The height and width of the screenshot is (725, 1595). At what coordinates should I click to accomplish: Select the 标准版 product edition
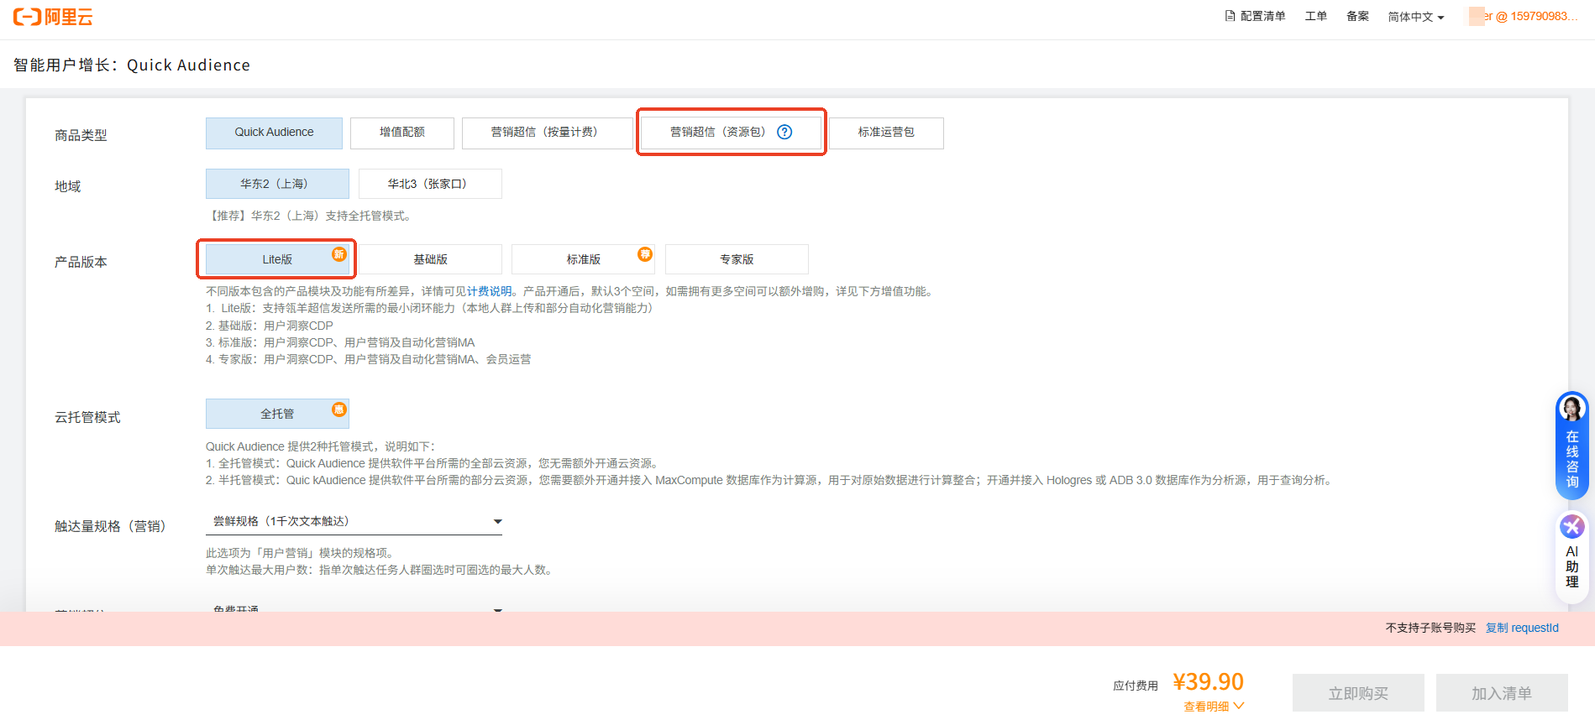tap(583, 259)
